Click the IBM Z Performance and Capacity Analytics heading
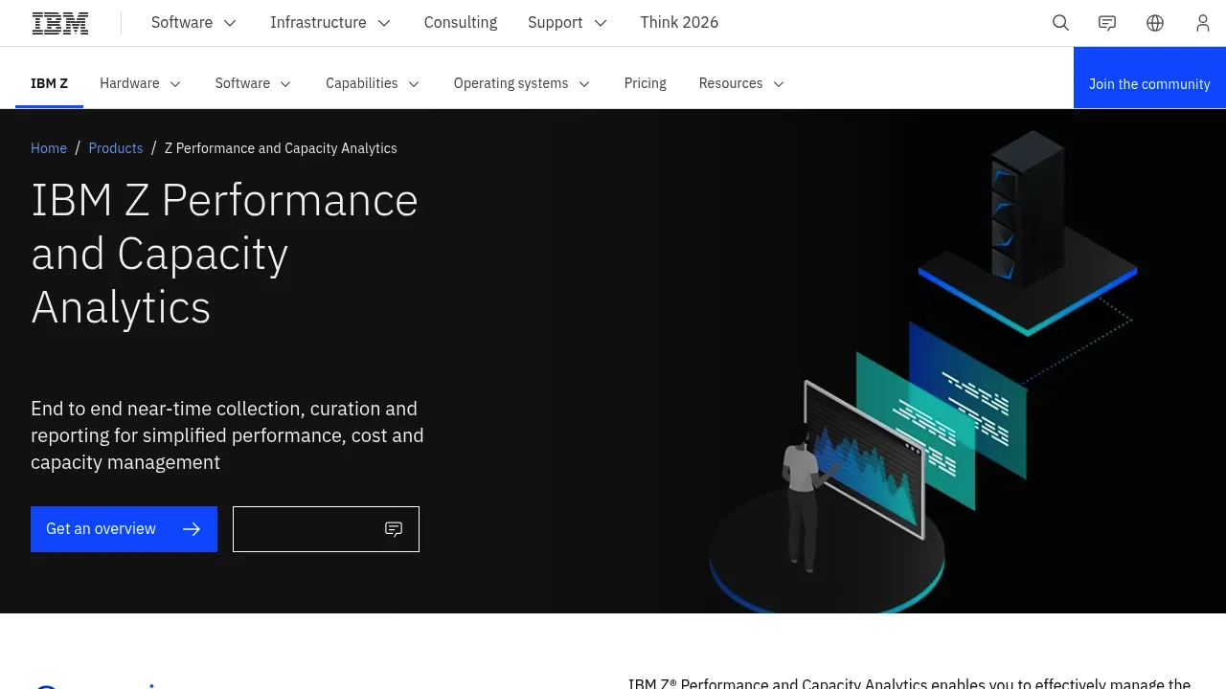This screenshot has height=689, width=1226. (225, 254)
